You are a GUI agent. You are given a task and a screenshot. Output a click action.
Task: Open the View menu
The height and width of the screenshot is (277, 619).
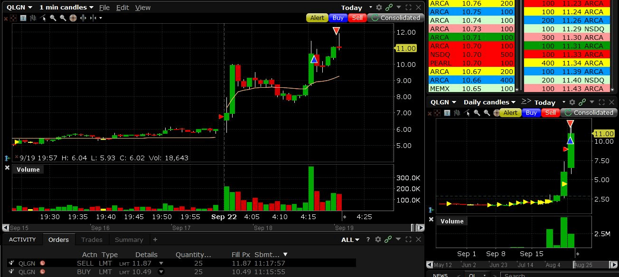coord(143,8)
